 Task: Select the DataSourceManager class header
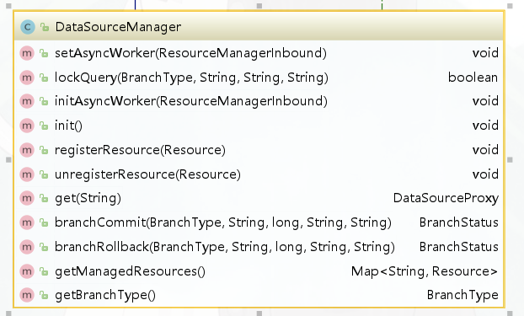259,26
